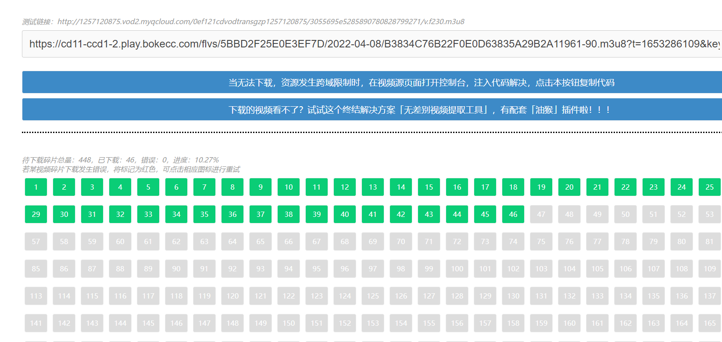Select downloaded segment 7
The height and width of the screenshot is (342, 722).
[x=204, y=187]
